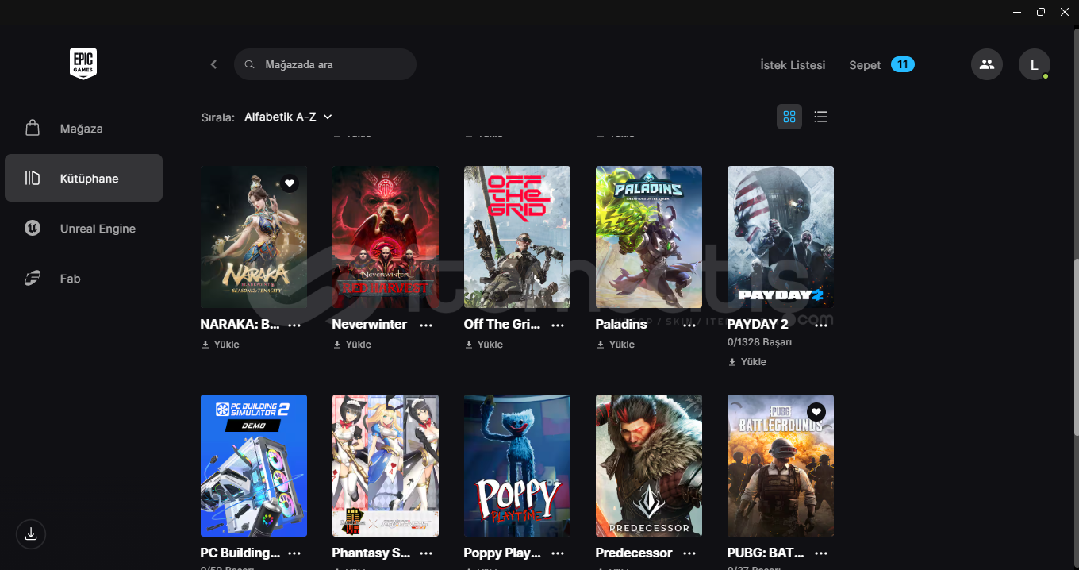Open the L profile avatar

click(1035, 64)
